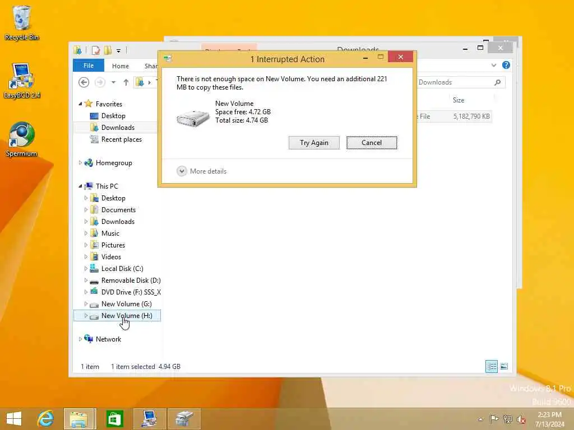The image size is (574, 430).
Task: Click Try Again in the dialog
Action: (314, 143)
